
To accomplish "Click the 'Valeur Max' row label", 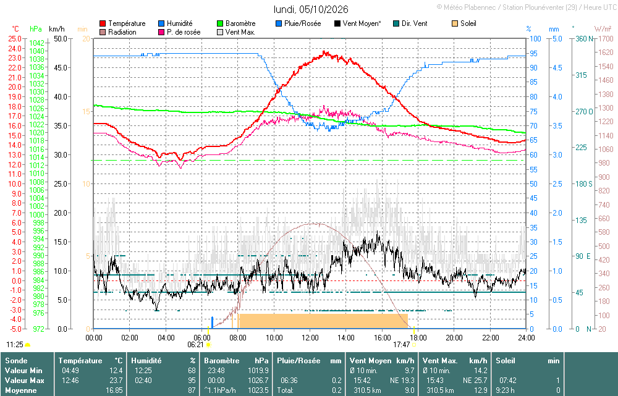I will (24, 381).
